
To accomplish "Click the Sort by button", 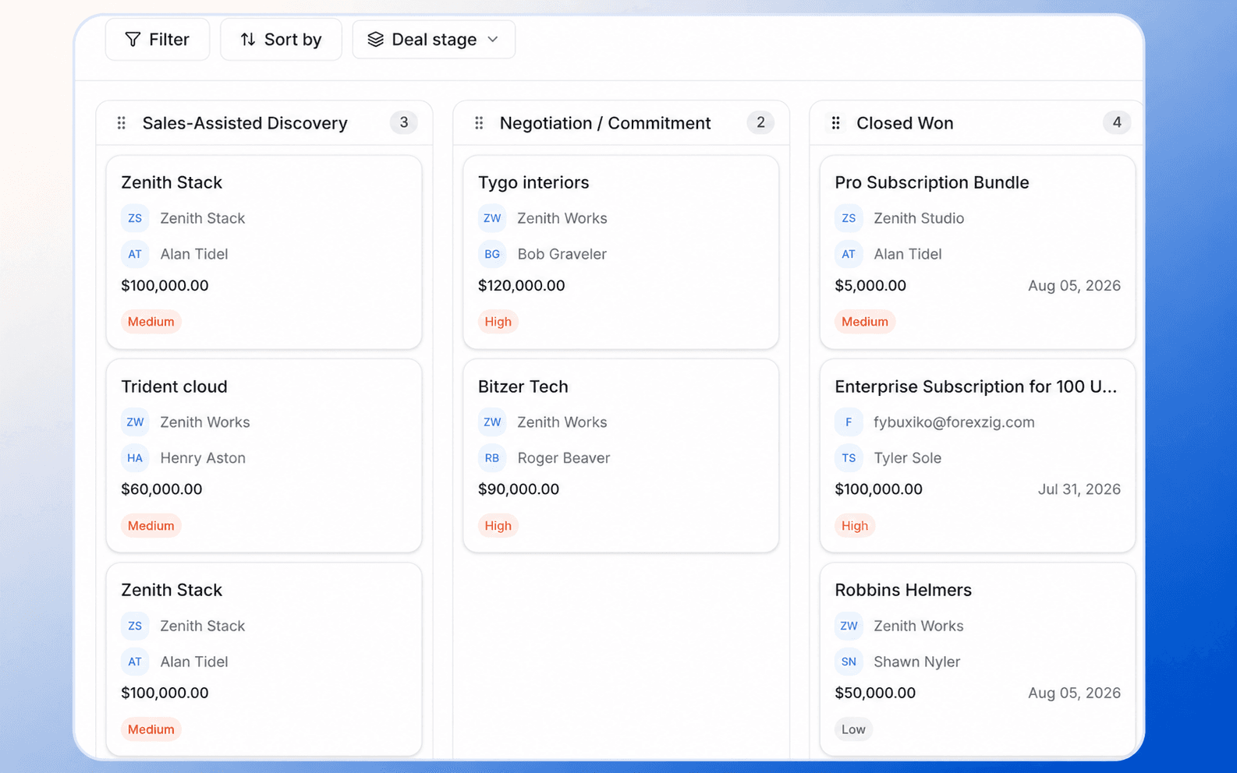I will [x=281, y=40].
